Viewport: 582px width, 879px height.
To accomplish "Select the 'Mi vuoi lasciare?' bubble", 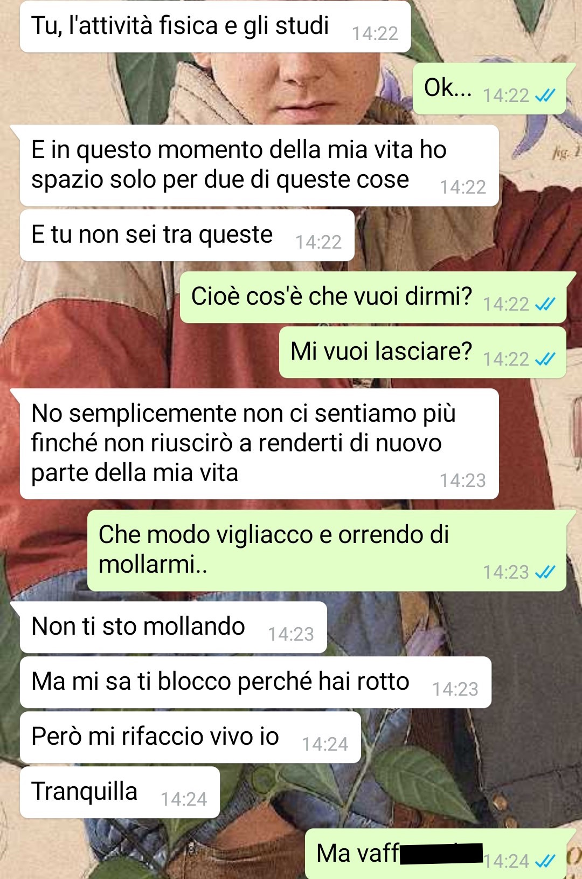I will pyautogui.click(x=422, y=353).
